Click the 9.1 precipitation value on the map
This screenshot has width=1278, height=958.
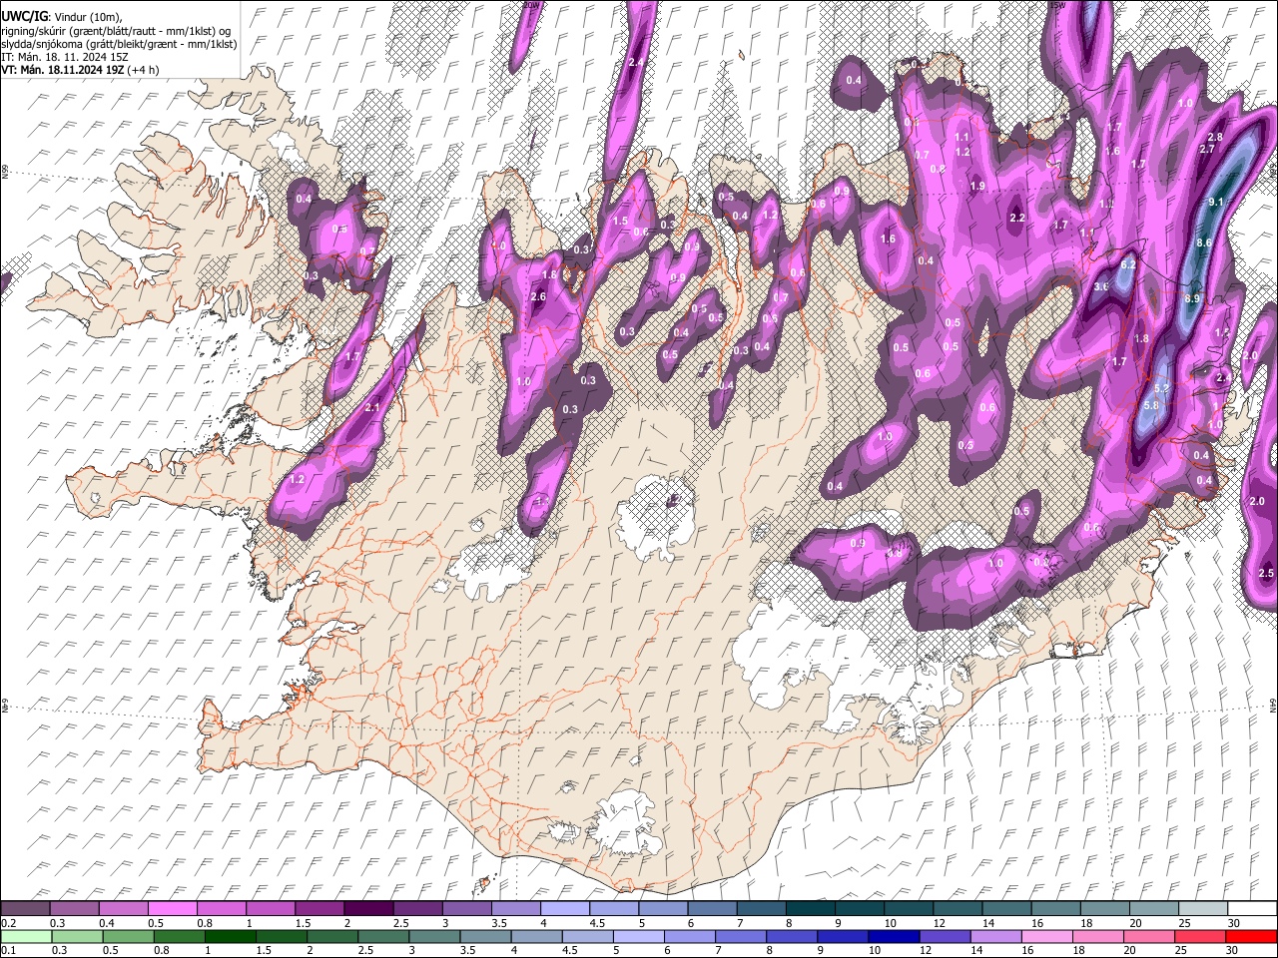tap(1216, 203)
